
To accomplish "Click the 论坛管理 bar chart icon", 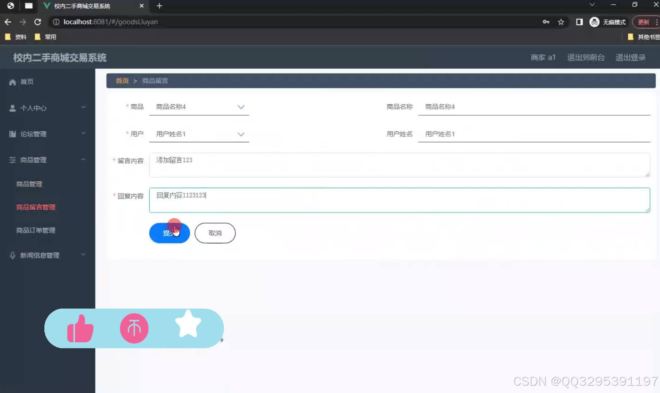I will click(12, 134).
